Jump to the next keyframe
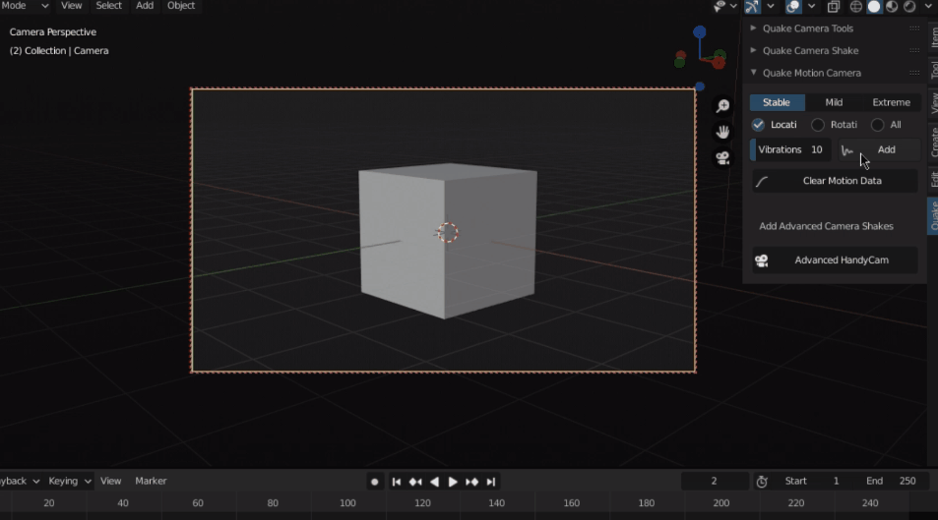The image size is (938, 520). pyautogui.click(x=472, y=482)
